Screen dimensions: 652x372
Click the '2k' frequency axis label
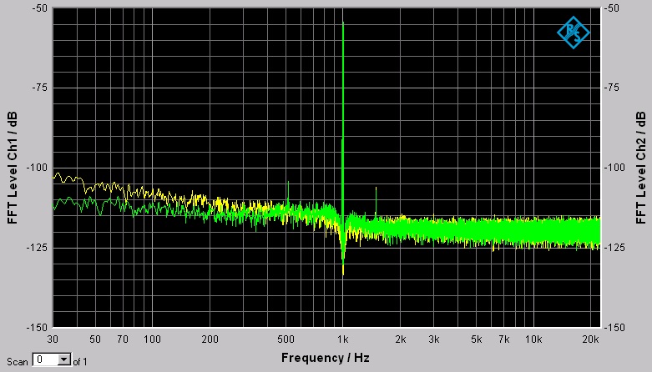401,339
